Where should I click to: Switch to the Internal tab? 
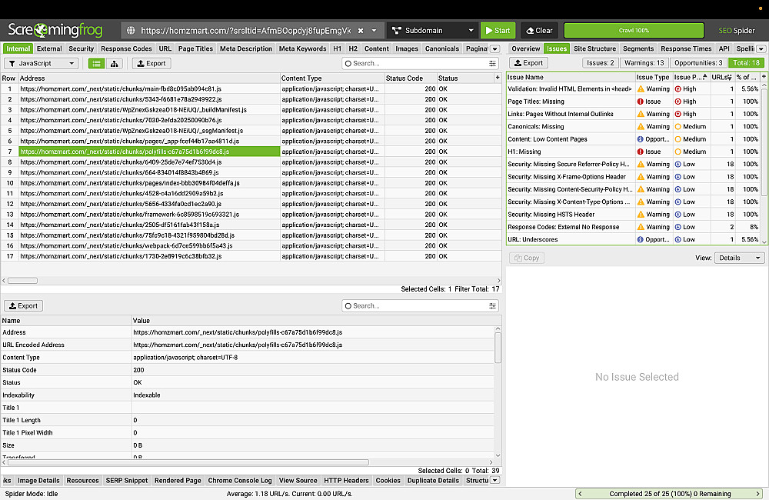pos(18,48)
